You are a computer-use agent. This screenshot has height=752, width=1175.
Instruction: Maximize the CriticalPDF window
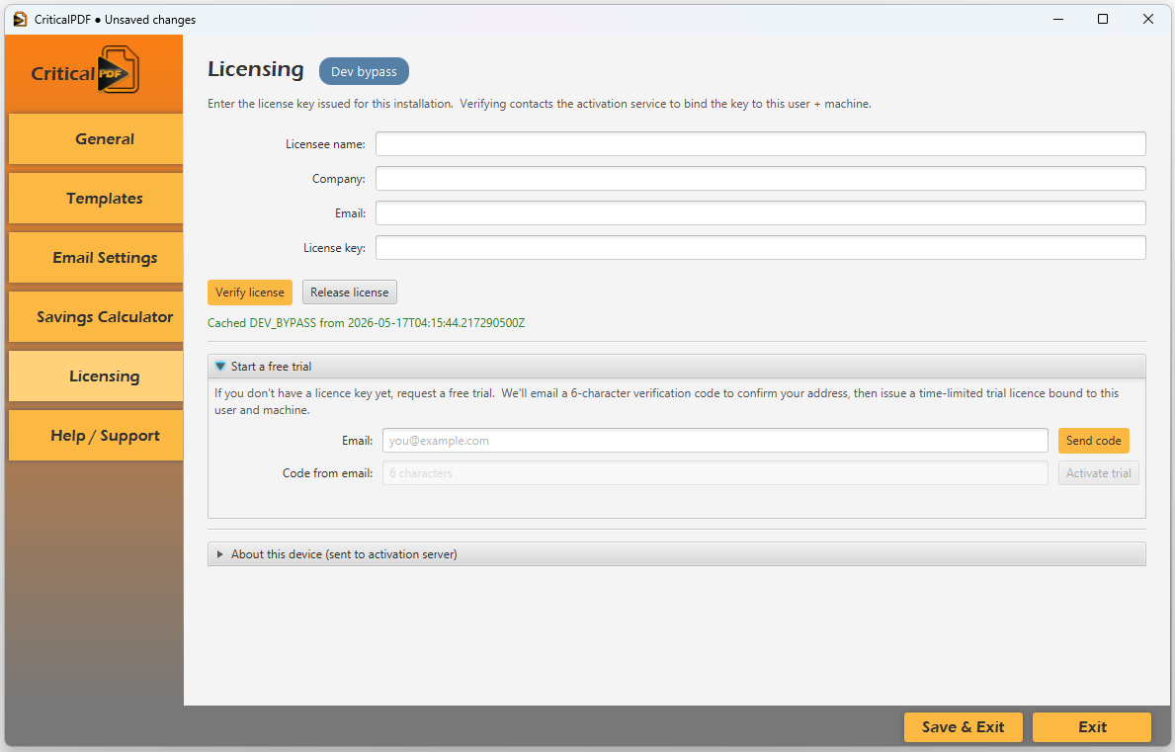[x=1102, y=20]
